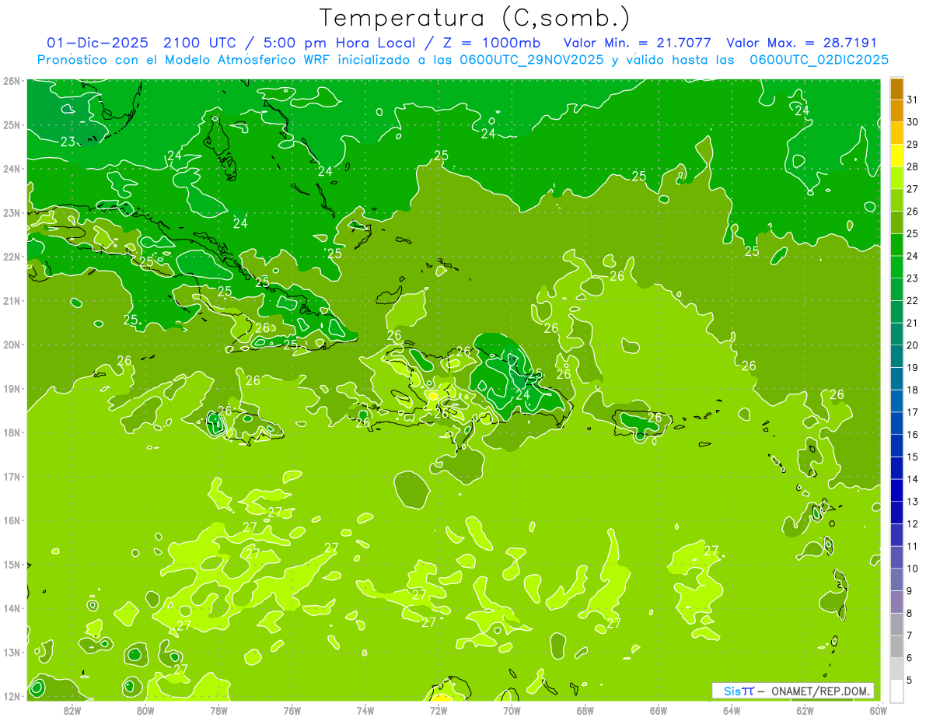Click the "0600UTC_02DIC2025" validity text
This screenshot has height=721, width=933.
[x=819, y=60]
